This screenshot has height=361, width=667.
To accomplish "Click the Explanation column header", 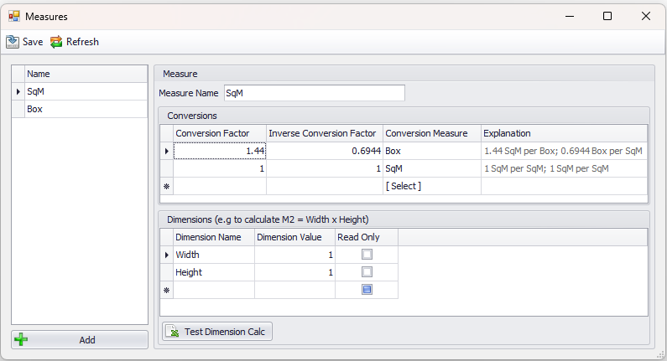I will coord(565,133).
